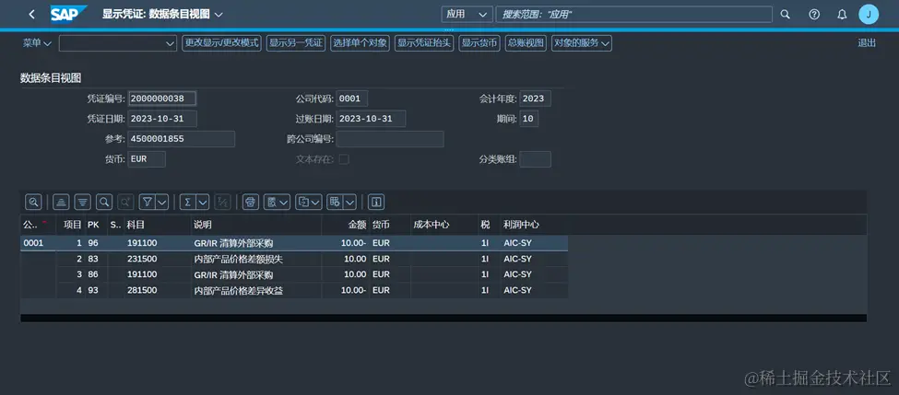Click company code cell 0001 in table
899x395 pixels.
click(x=39, y=243)
